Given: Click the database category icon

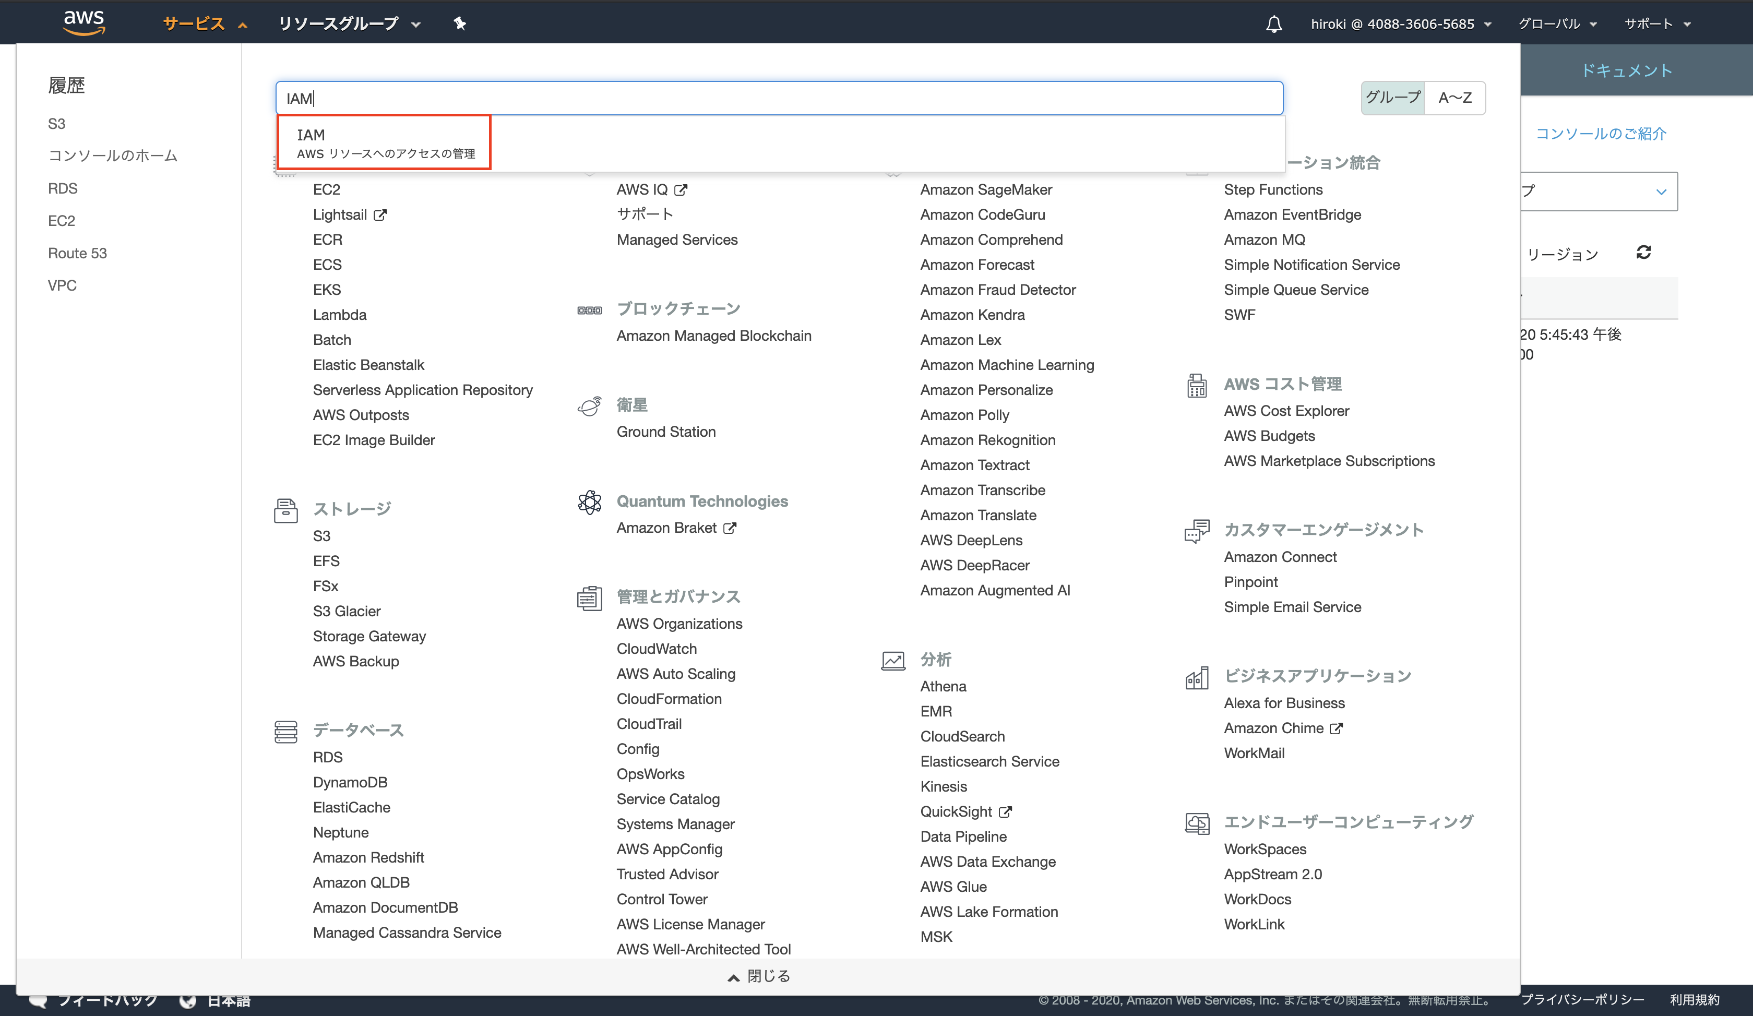Looking at the screenshot, I should (285, 732).
